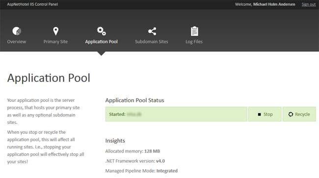
Task: Click the green Started status bar
Action: point(176,114)
